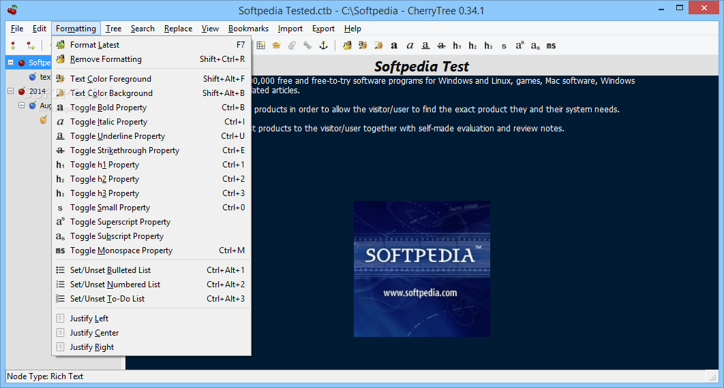Viewport: 724px width, 388px height.
Task: Choose Text Color Background menu entry
Action: 151,93
